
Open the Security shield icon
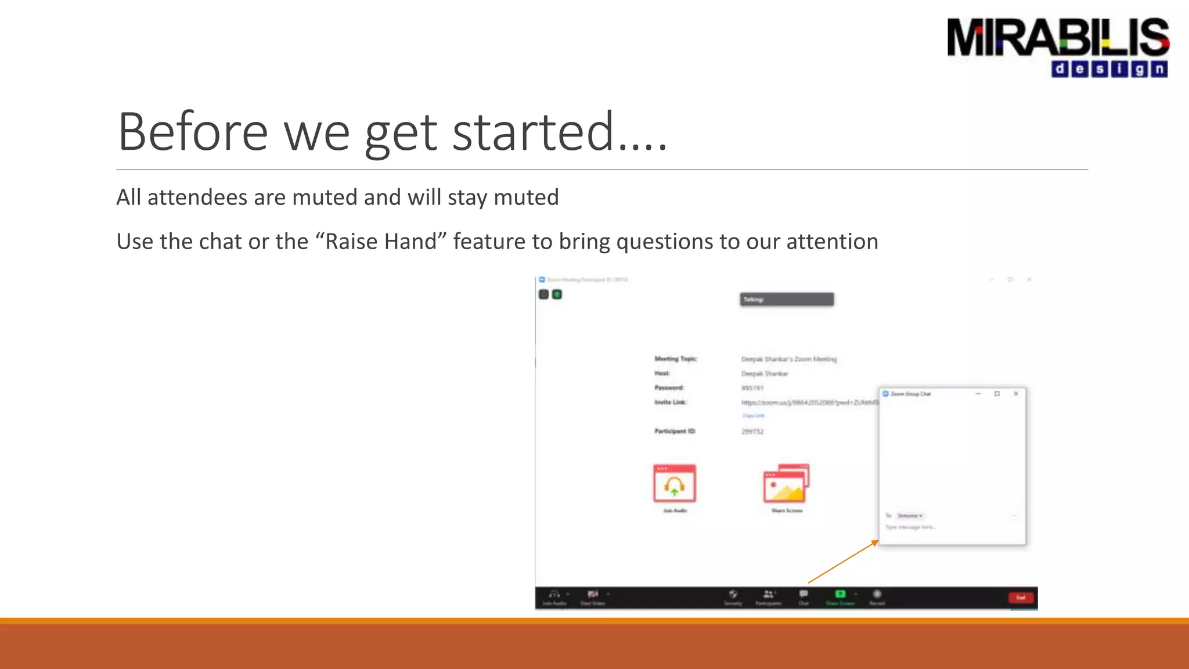(x=733, y=594)
